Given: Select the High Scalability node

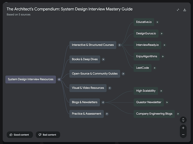Looking at the screenshot, I should click(146, 91).
